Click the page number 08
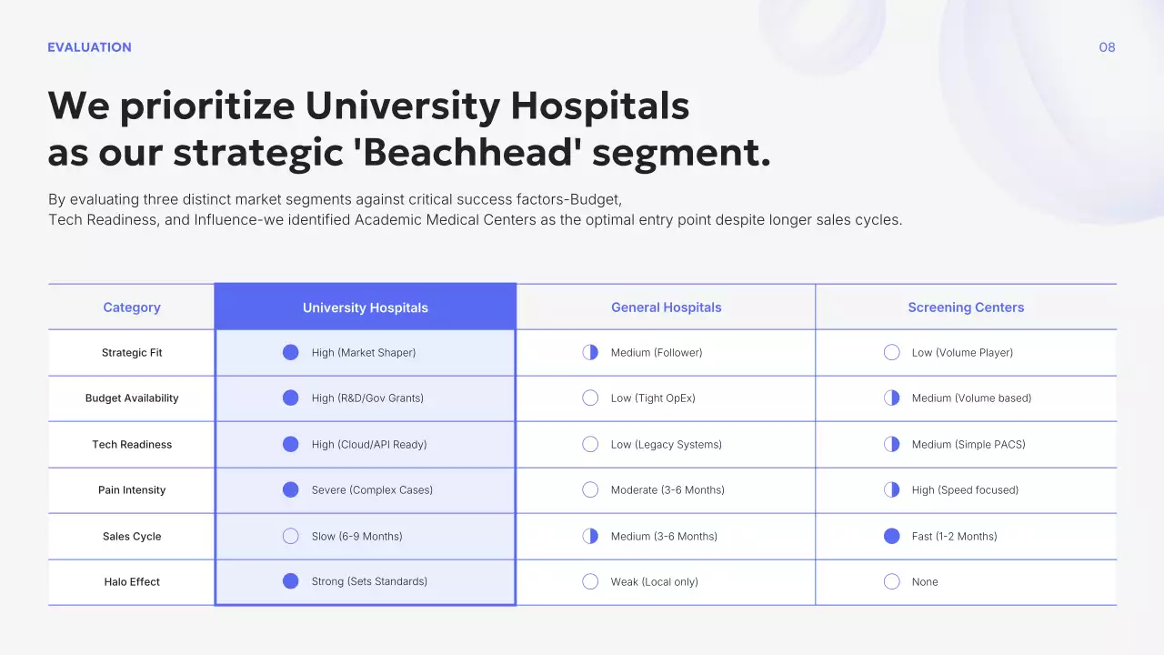 (1107, 47)
